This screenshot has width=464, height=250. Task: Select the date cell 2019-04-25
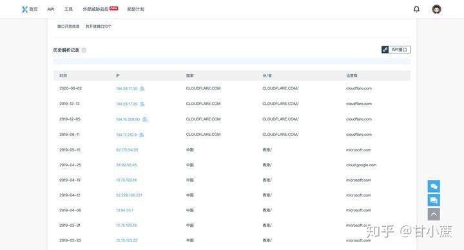point(70,165)
